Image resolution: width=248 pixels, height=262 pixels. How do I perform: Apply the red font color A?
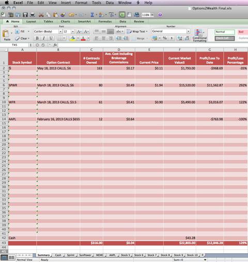pyautogui.click(x=83, y=38)
